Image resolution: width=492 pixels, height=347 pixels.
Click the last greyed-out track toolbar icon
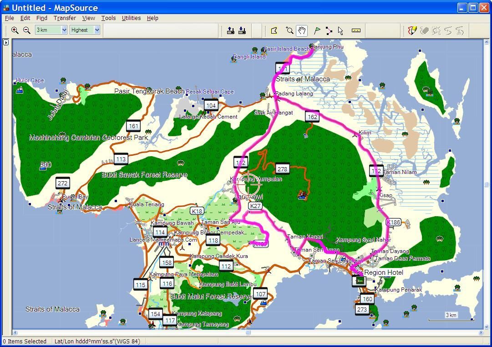(x=460, y=30)
